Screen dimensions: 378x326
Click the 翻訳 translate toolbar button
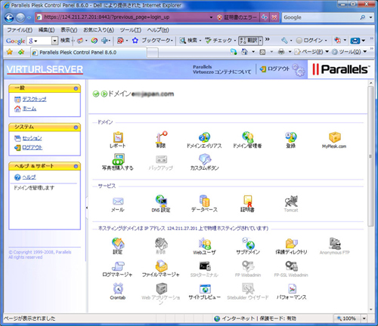(x=250, y=40)
